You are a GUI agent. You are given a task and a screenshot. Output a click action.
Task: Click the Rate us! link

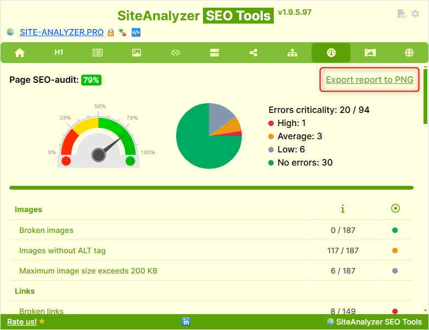[x=22, y=322]
